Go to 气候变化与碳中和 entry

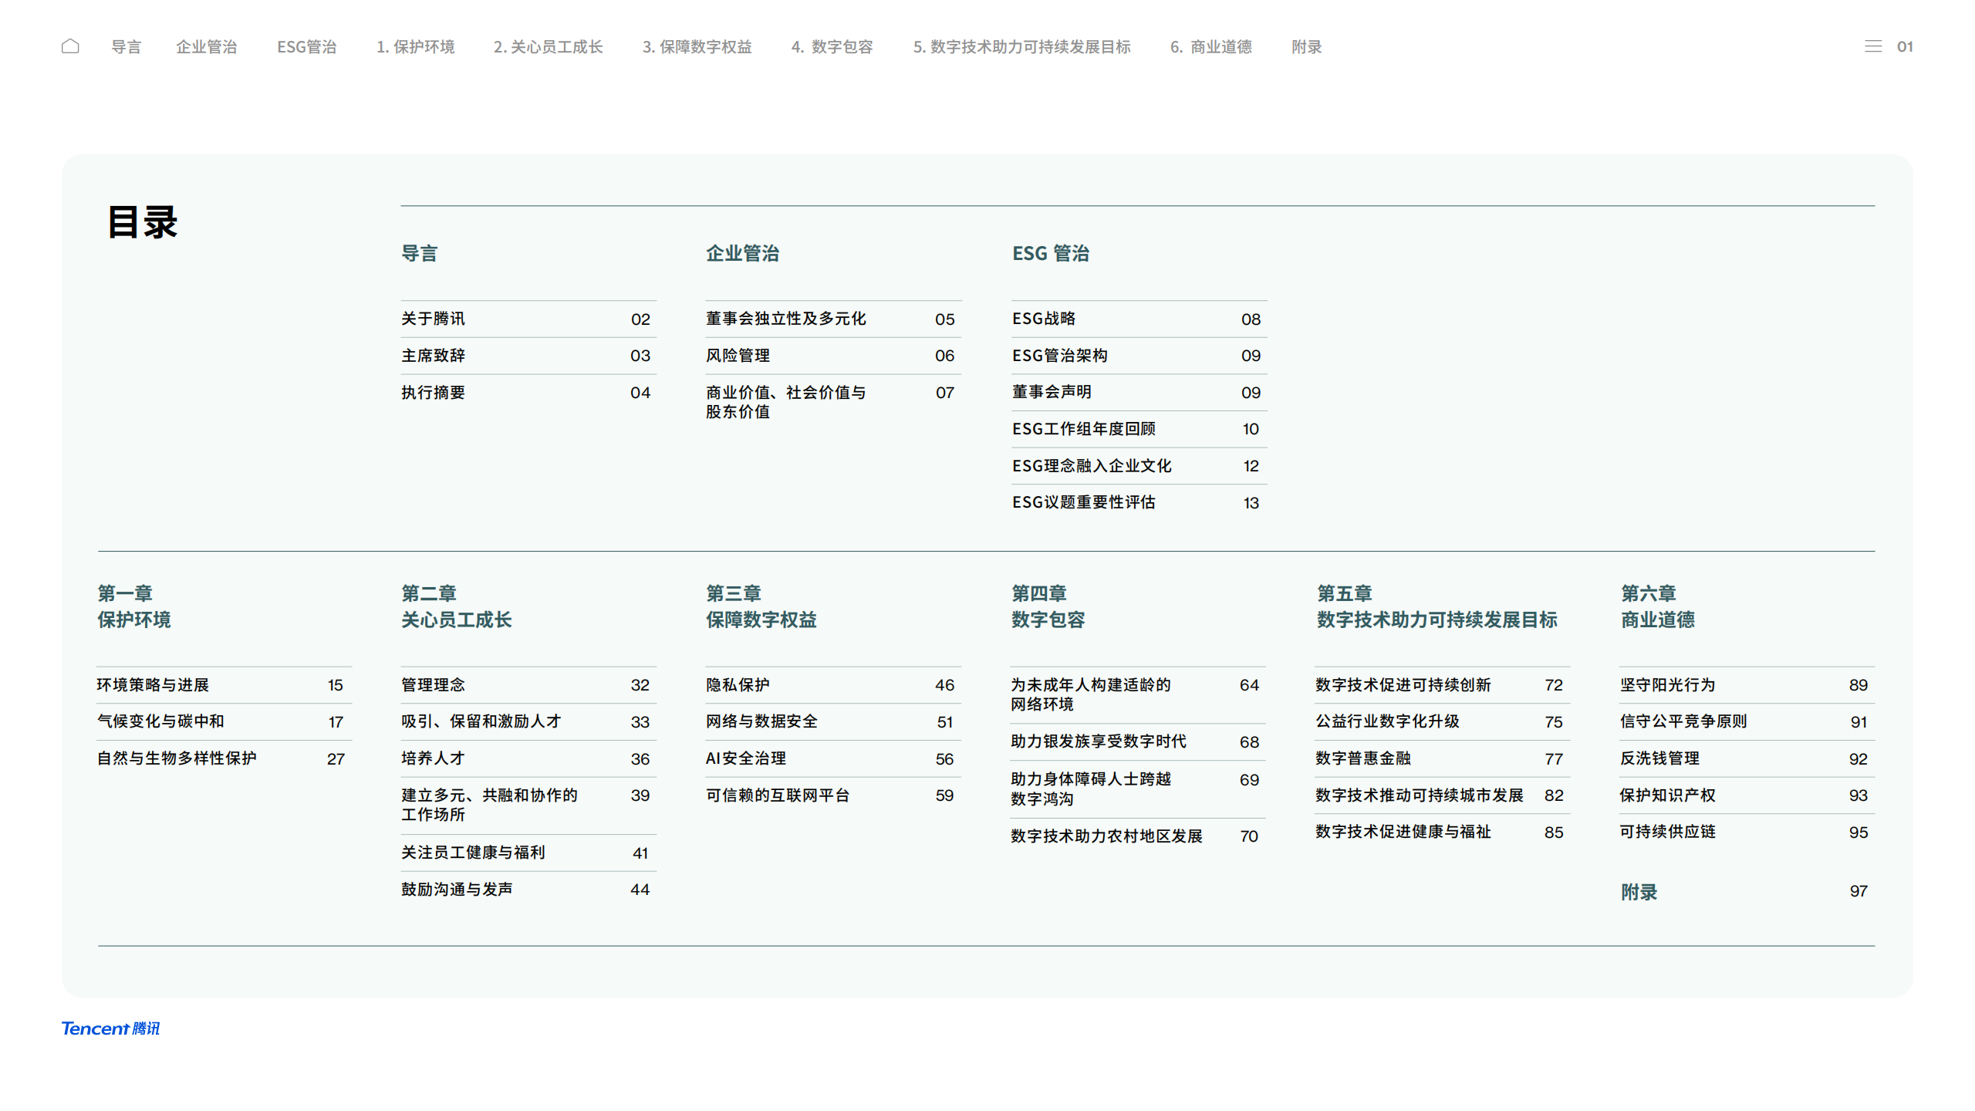pyautogui.click(x=160, y=721)
